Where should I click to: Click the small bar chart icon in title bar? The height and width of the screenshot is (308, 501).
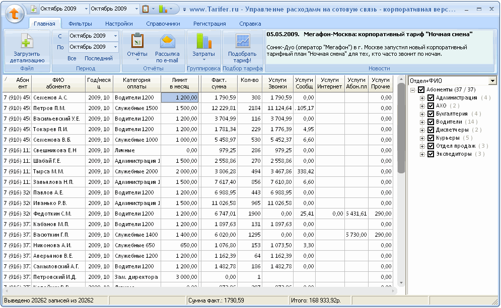click(163, 9)
